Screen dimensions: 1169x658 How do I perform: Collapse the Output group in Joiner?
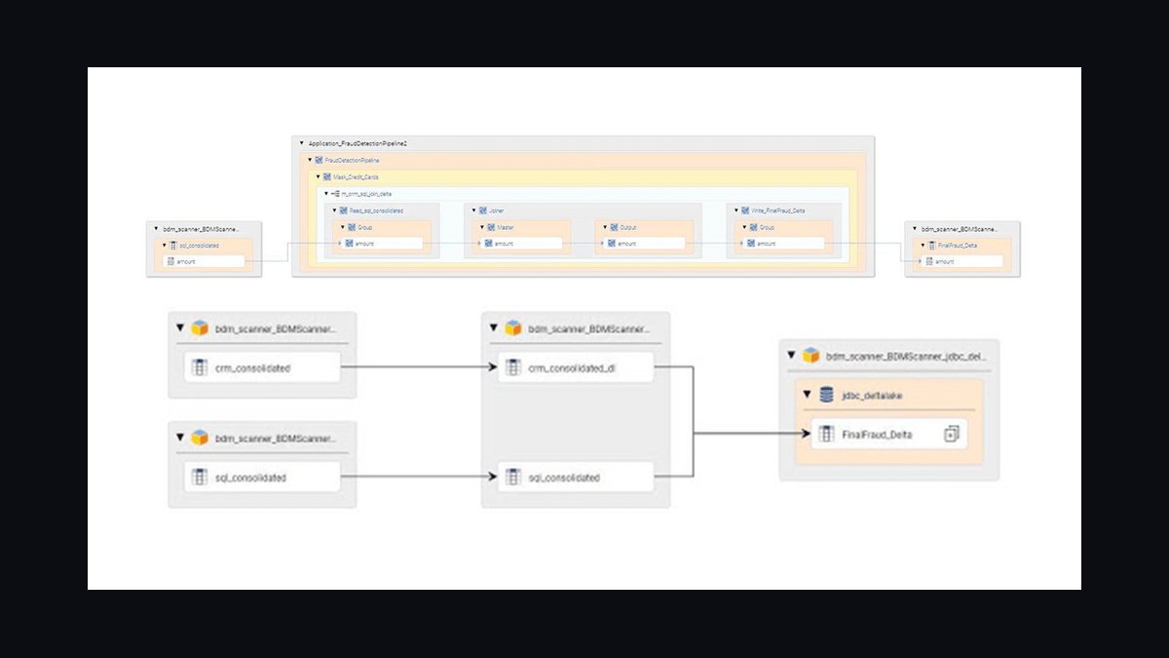605,227
